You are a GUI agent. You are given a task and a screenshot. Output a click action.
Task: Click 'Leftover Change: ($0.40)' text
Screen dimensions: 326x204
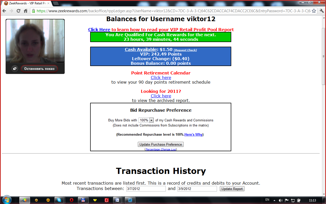(161, 59)
